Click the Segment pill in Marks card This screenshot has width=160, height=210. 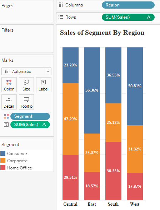coord(30,116)
